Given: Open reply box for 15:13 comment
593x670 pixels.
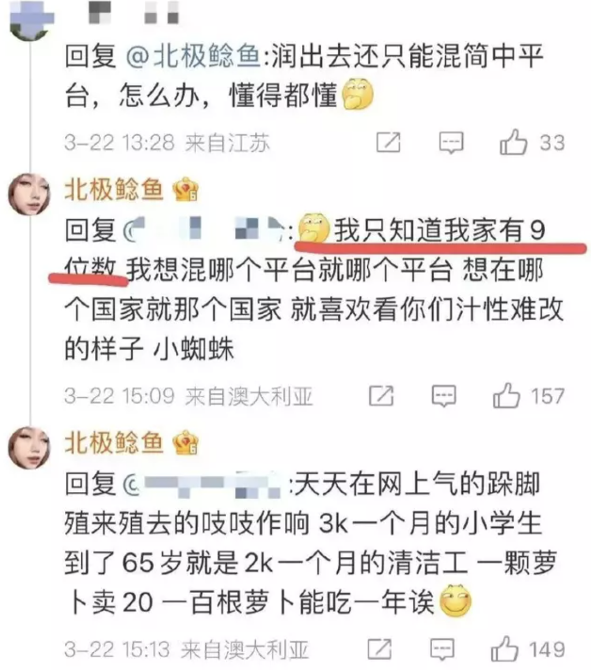Looking at the screenshot, I should [x=442, y=650].
